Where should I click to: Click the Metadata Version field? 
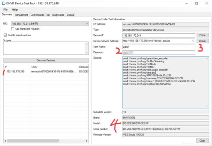pos(166,112)
